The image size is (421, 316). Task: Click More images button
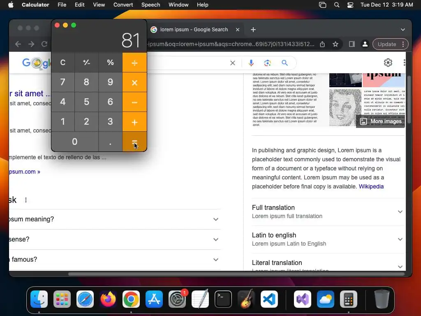click(381, 121)
